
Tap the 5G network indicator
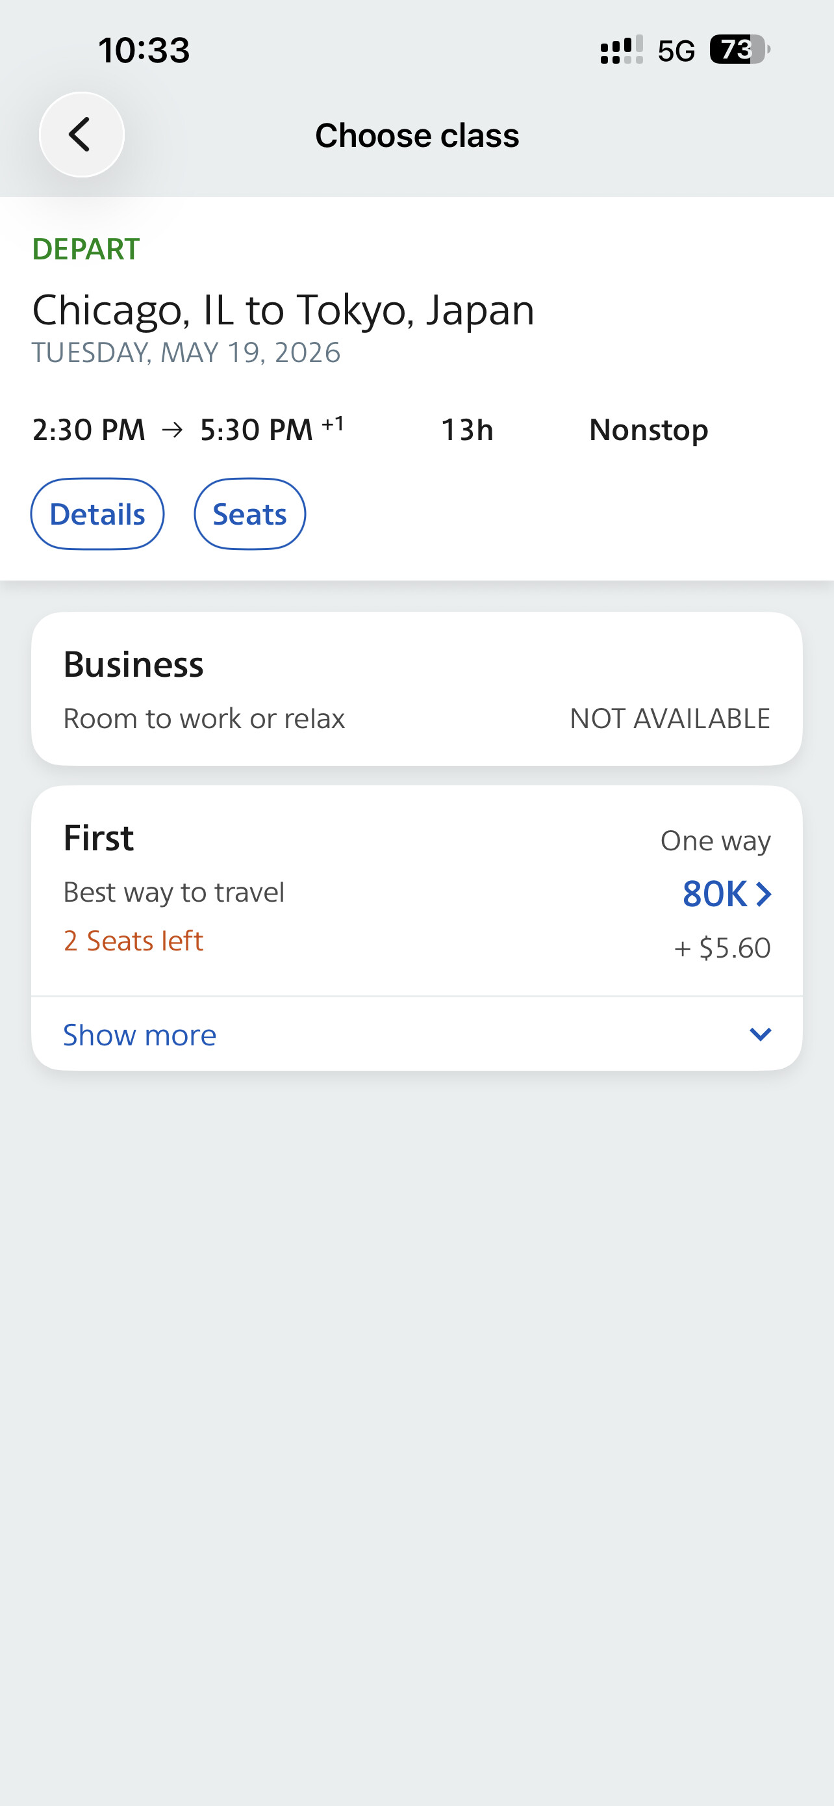[676, 51]
